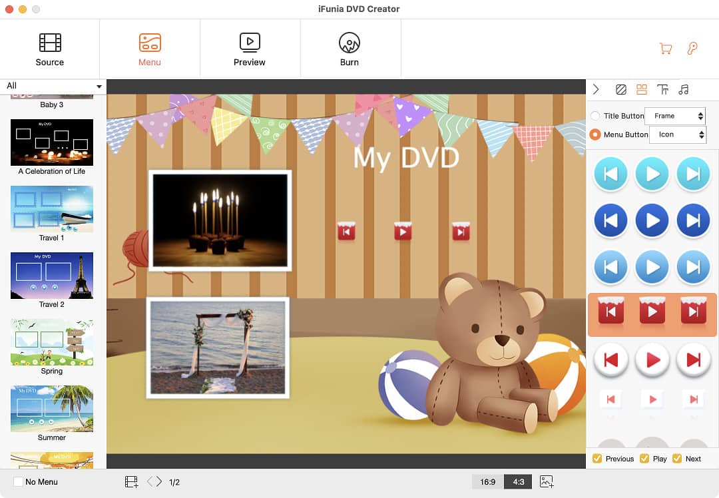Set aspect ratio to 16:9
The image size is (719, 498).
click(x=487, y=481)
